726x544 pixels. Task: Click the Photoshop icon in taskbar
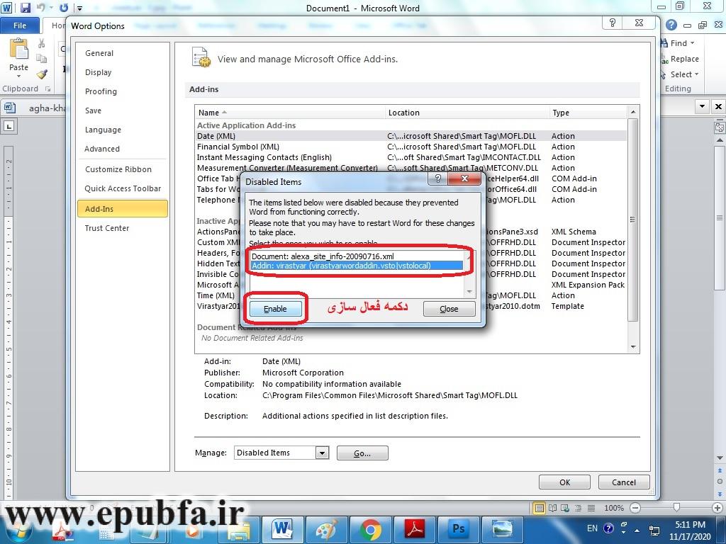457,529
